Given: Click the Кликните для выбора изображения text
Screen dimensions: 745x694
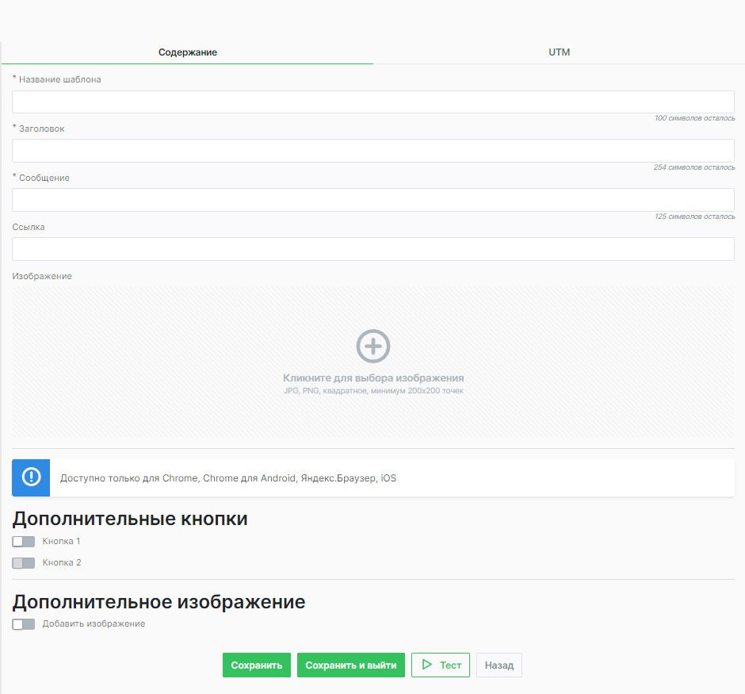Looking at the screenshot, I should tap(372, 378).
